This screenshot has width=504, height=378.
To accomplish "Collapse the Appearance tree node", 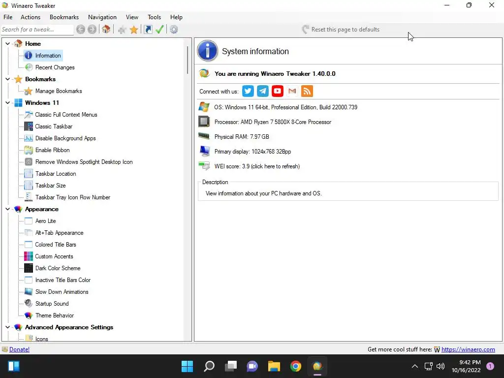I will coord(8,209).
